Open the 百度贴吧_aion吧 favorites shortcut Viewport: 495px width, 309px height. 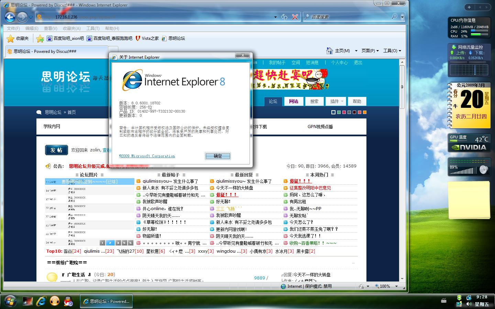click(x=65, y=38)
